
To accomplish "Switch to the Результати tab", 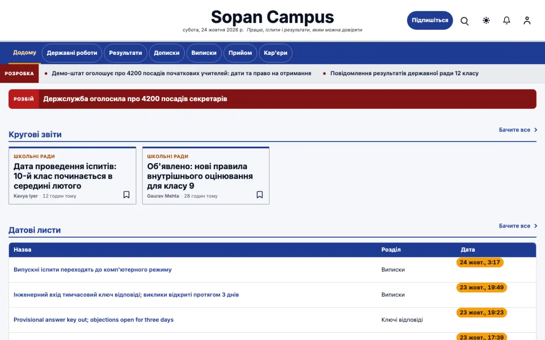I will 125,53.
